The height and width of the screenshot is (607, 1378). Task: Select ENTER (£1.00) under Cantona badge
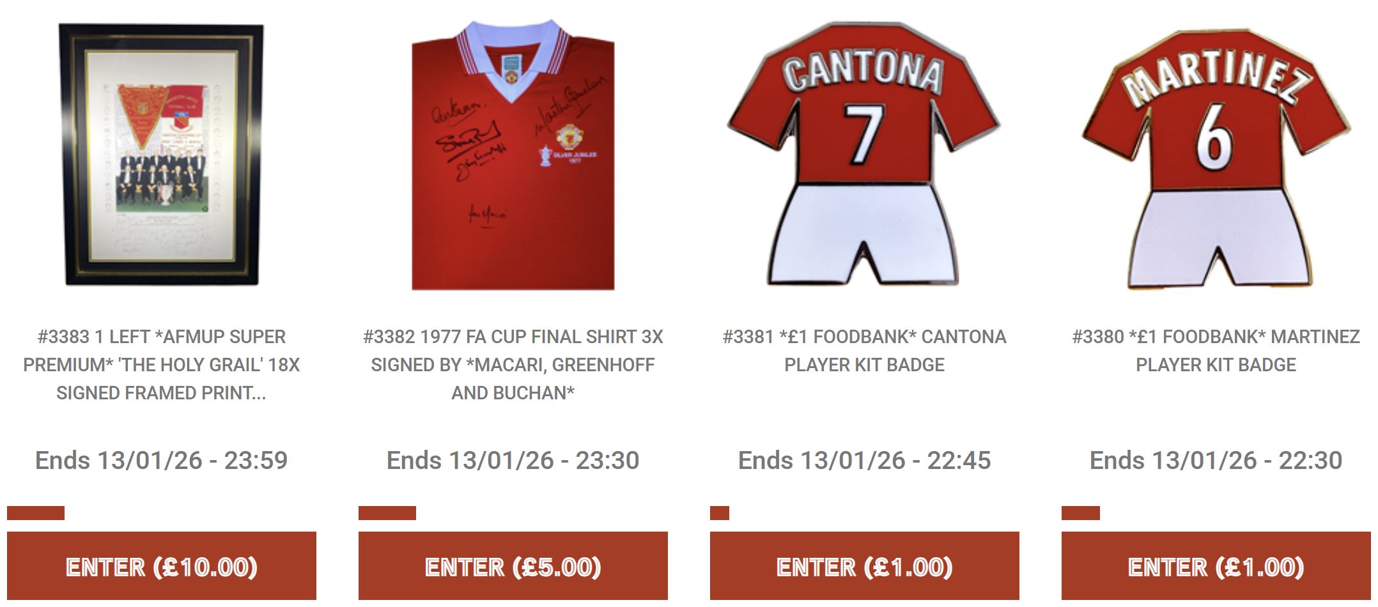point(865,566)
